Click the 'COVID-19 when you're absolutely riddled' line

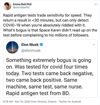pyautogui.click(x=44, y=25)
